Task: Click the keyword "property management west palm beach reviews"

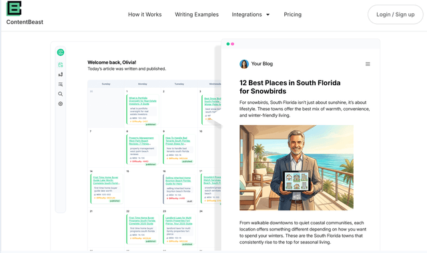Action: pyautogui.click(x=142, y=151)
